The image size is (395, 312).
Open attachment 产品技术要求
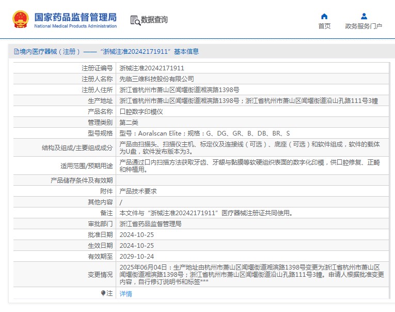[138, 191]
